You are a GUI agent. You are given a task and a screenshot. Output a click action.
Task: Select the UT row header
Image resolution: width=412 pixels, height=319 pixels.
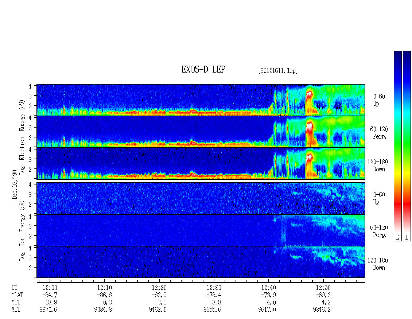point(14,288)
